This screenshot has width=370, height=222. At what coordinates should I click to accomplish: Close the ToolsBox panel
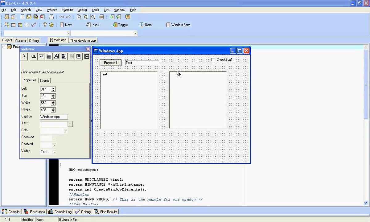(x=88, y=49)
